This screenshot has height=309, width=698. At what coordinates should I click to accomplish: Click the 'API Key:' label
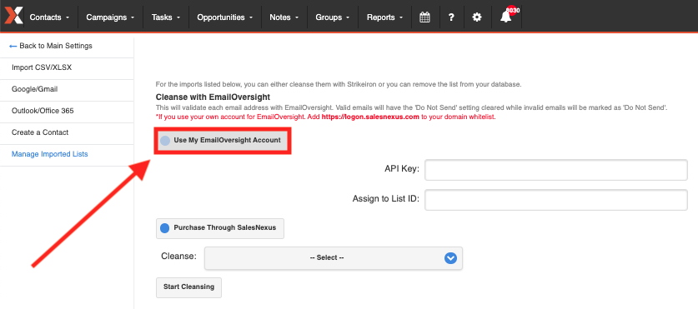(x=402, y=169)
